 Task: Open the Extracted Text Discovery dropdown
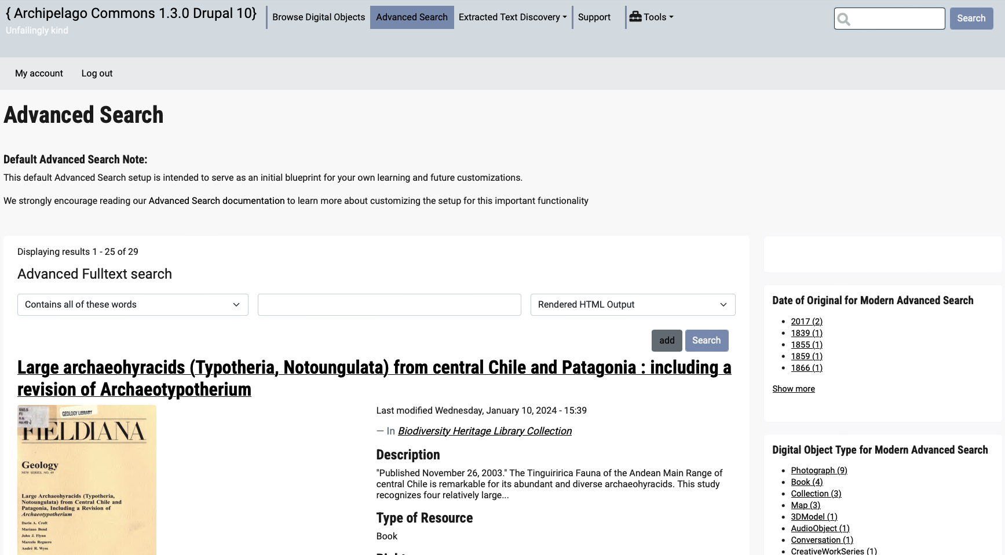pyautogui.click(x=512, y=17)
